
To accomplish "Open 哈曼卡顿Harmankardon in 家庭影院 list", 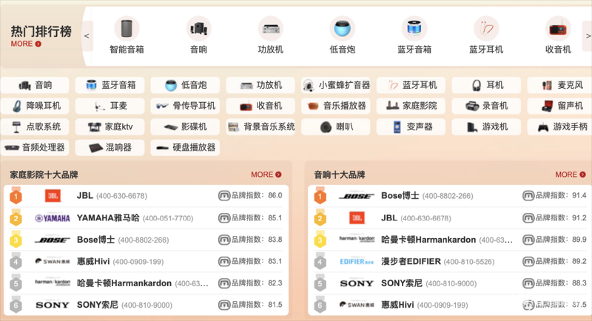I will (124, 283).
